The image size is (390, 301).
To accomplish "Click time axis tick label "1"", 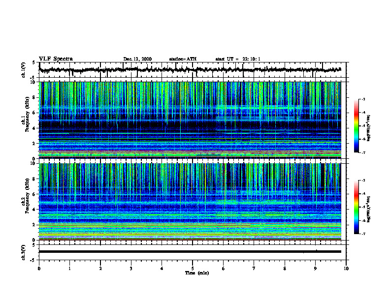I will click(x=69, y=269).
